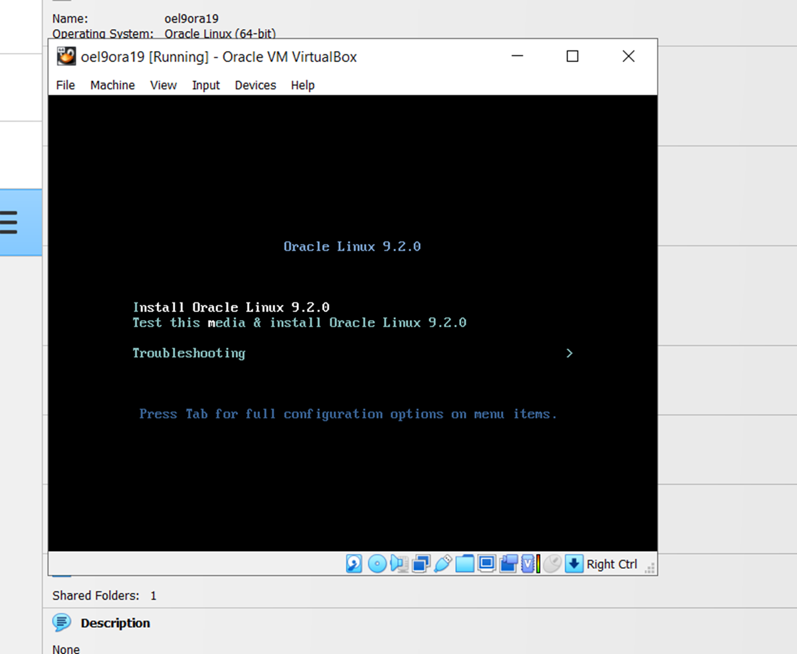Click the Oracle Linux 9.2.0 heading text
The width and height of the screenshot is (797, 654).
(x=352, y=246)
